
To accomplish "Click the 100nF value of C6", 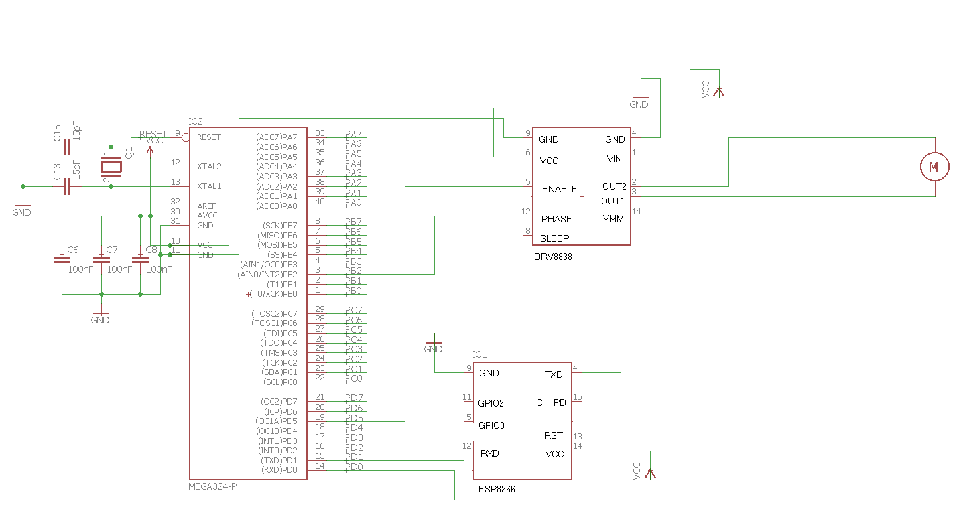I will pyautogui.click(x=81, y=269).
